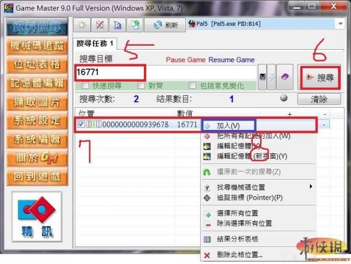Enable 對齊 checkbox
This screenshot has height=264, width=351.
pos(141,85)
